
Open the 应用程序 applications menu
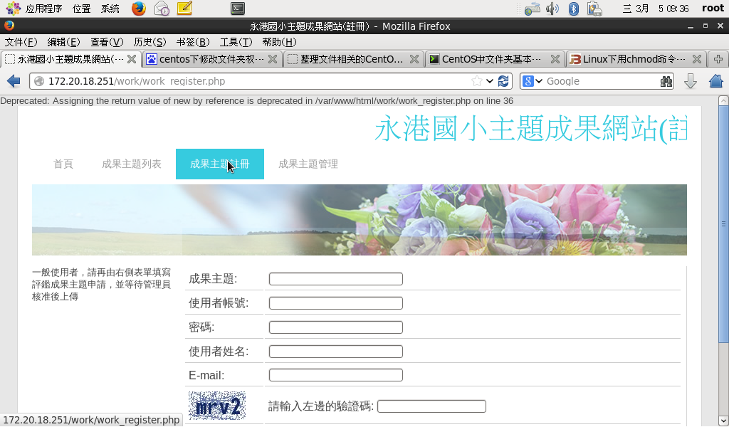click(x=36, y=9)
